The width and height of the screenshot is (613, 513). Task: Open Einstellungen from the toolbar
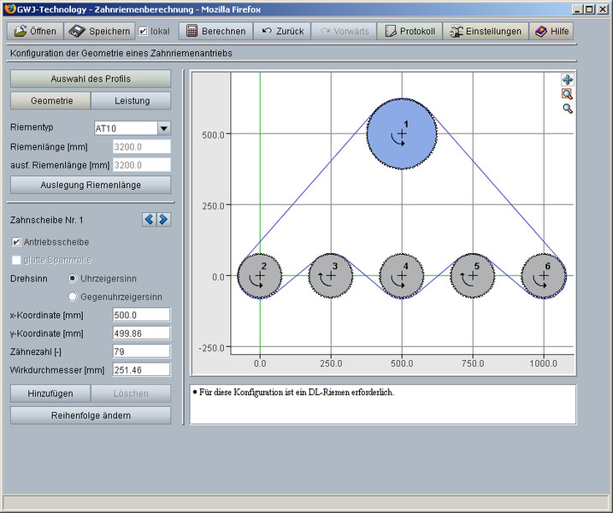click(484, 32)
